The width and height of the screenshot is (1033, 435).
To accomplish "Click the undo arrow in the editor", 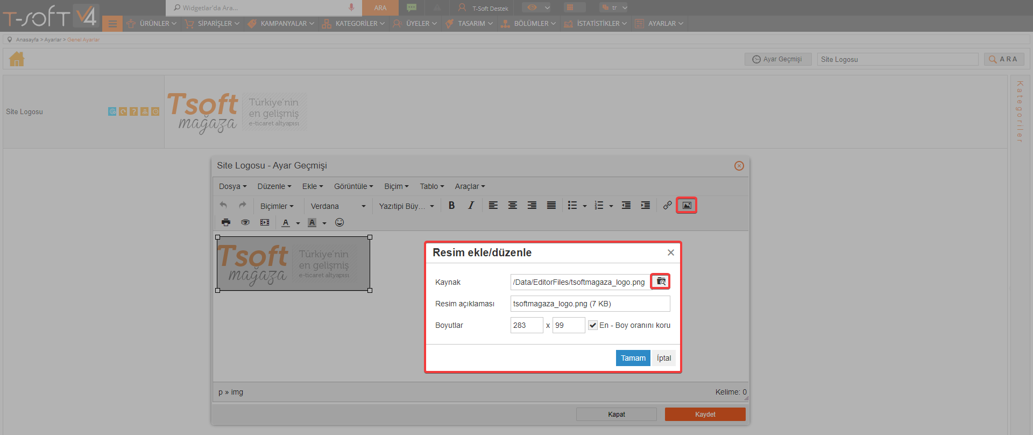I will tap(223, 205).
